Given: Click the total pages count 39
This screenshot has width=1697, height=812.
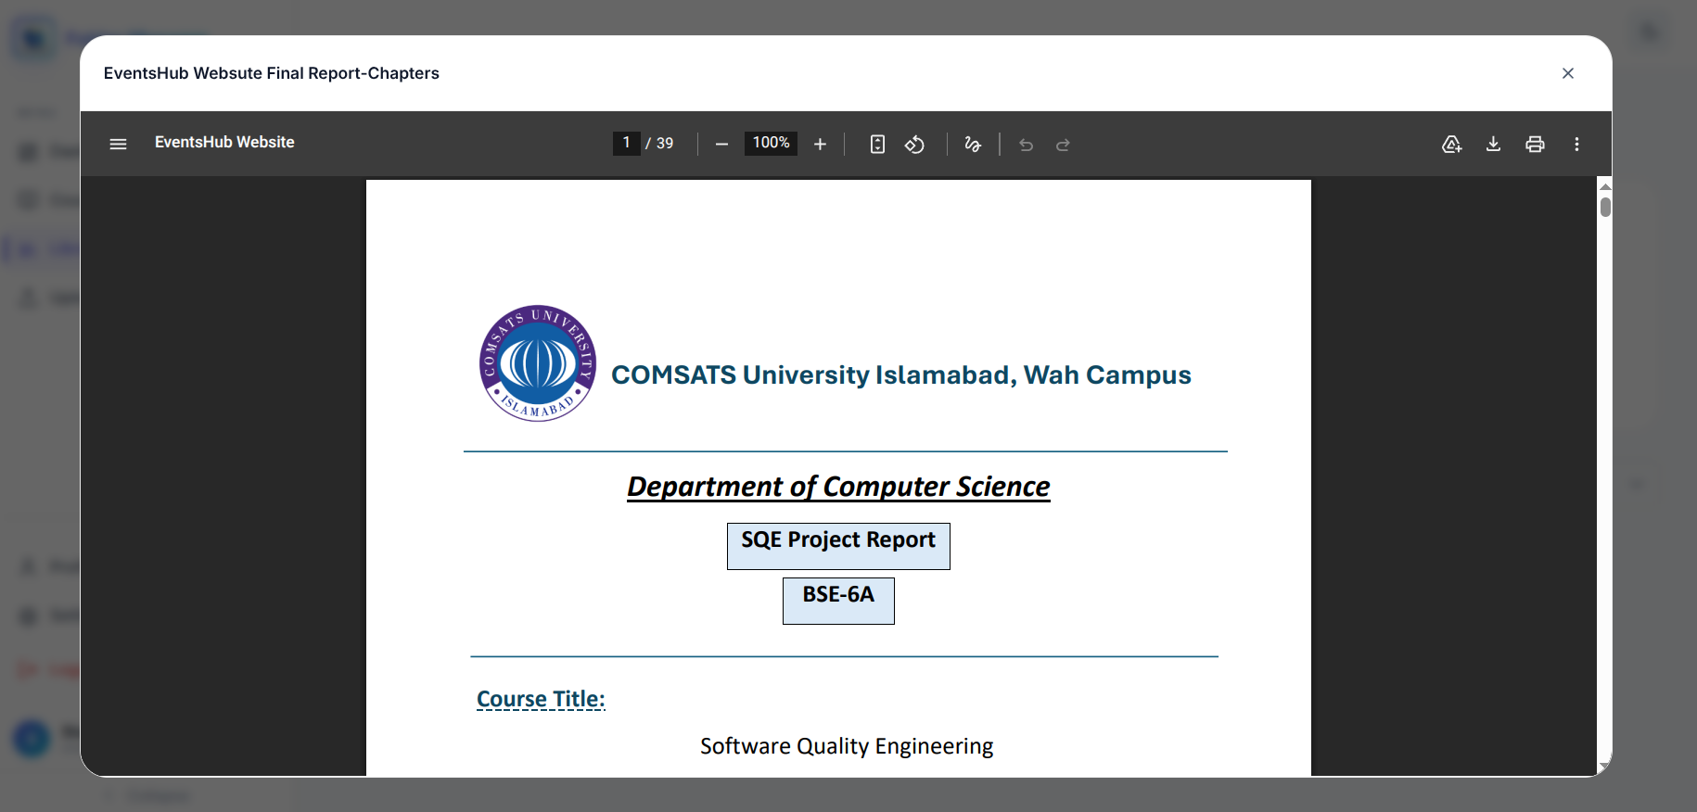Looking at the screenshot, I should (x=665, y=143).
